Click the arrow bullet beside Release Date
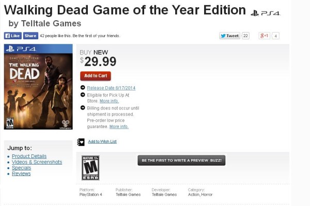 pos(83,87)
